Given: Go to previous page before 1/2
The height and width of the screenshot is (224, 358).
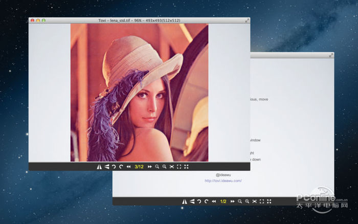Looking at the screenshot, I should coord(213,201).
